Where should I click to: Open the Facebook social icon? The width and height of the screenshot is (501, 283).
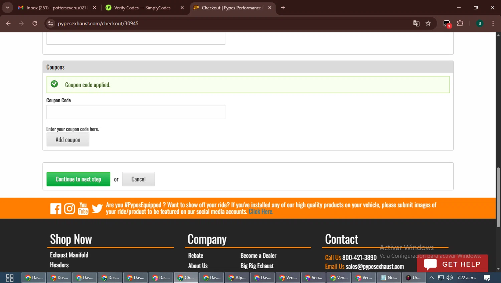pyautogui.click(x=56, y=208)
